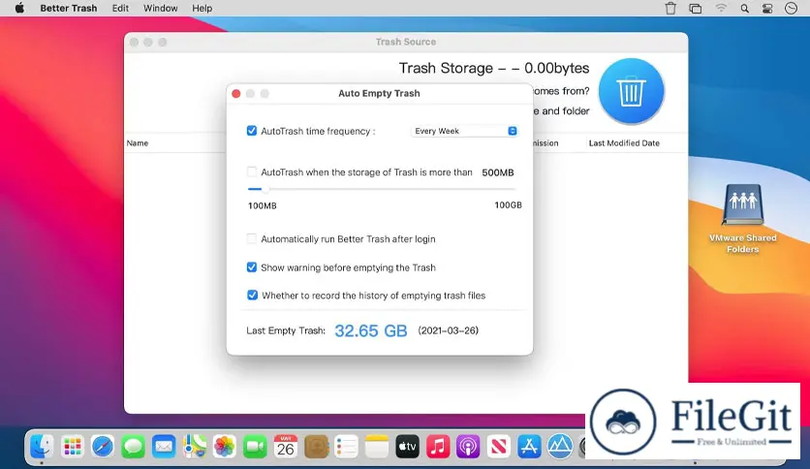810x469 pixels.
Task: Open Finder from the dock
Action: 42,447
